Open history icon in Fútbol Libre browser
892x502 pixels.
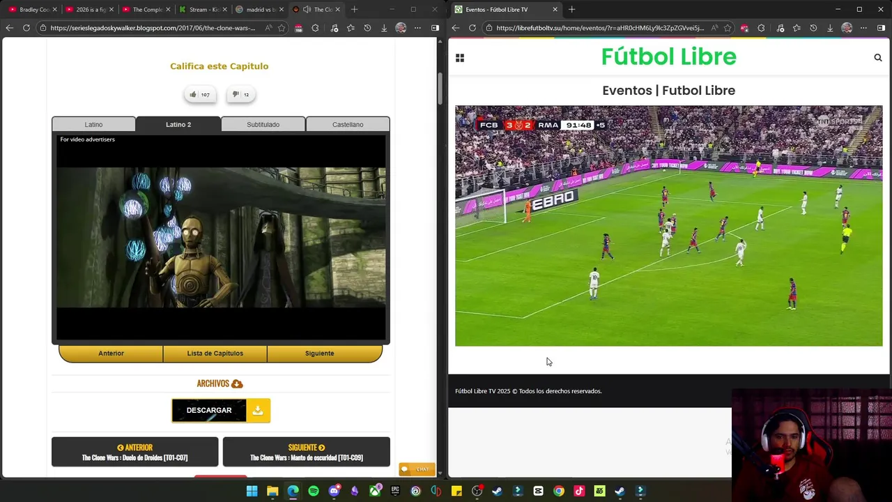tap(813, 28)
